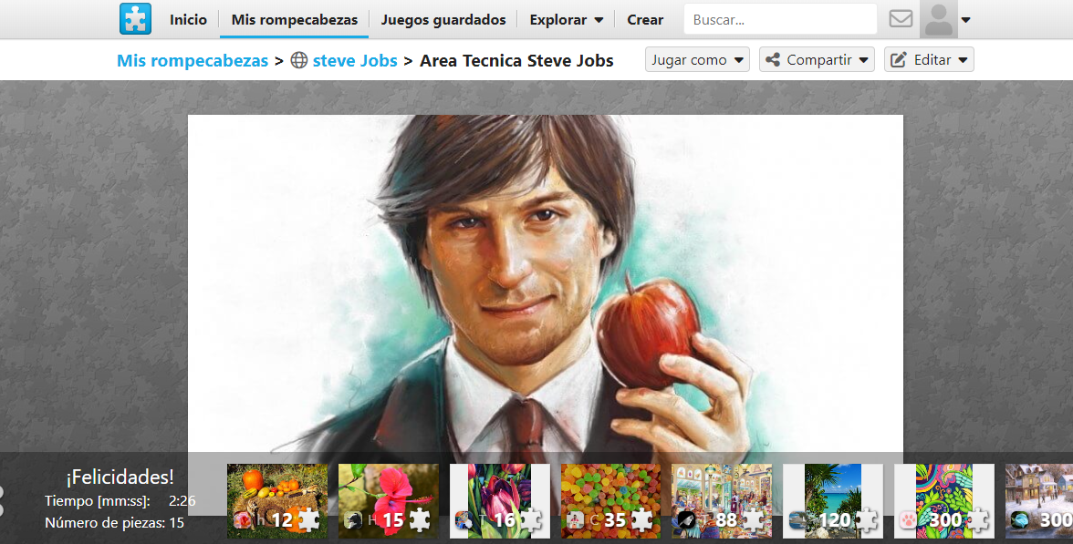Image resolution: width=1073 pixels, height=544 pixels.
Task: Open the steve Jobs album breadcrumb link
Action: pyautogui.click(x=354, y=60)
